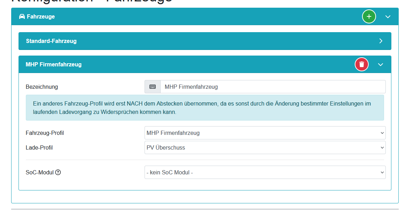This screenshot has height=217, width=405.
Task: Click the MHP Firmenfahrzeug header title
Action: tap(53, 64)
